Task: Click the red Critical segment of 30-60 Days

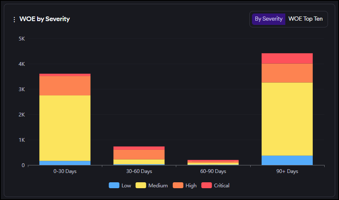Action: pyautogui.click(x=139, y=148)
